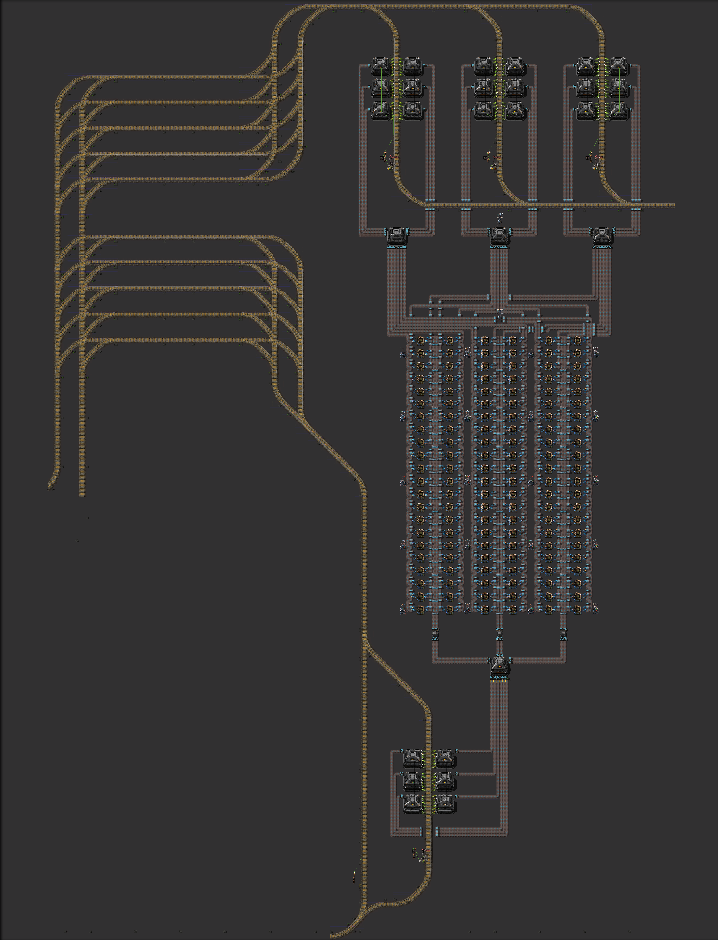This screenshot has width=718, height=940.
Task: Select top-right machine of the left train station
Action: coord(412,66)
